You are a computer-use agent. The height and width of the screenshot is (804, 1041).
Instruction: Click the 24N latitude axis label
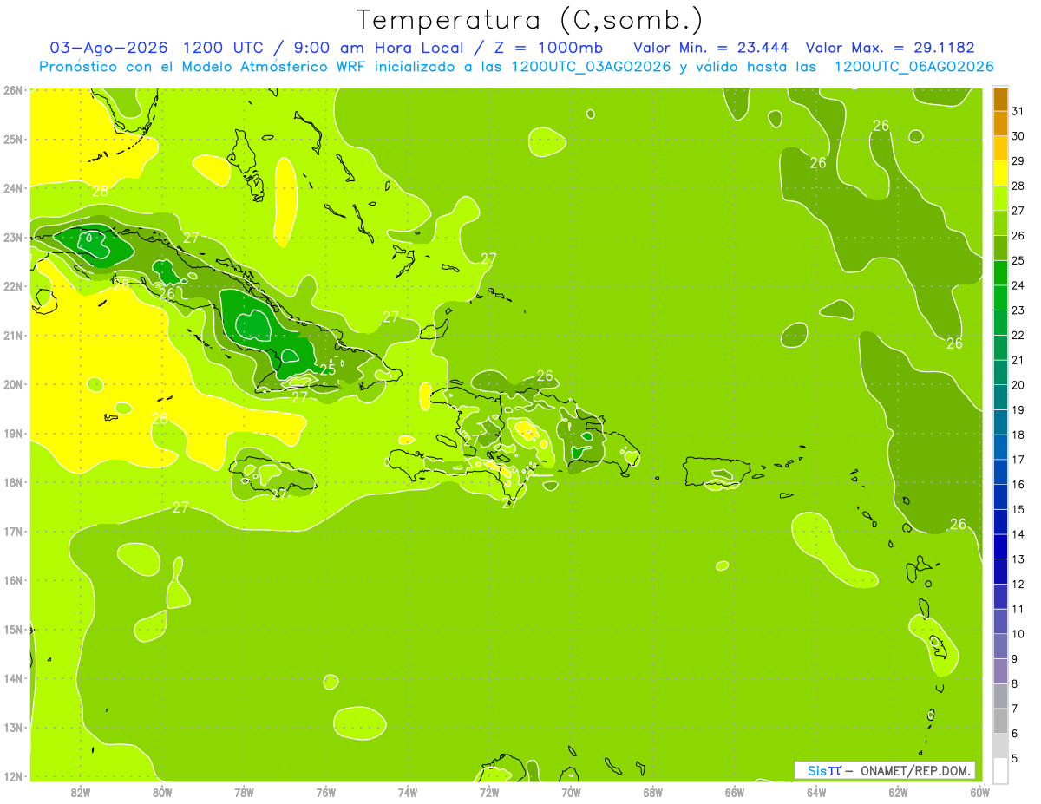pyautogui.click(x=13, y=188)
